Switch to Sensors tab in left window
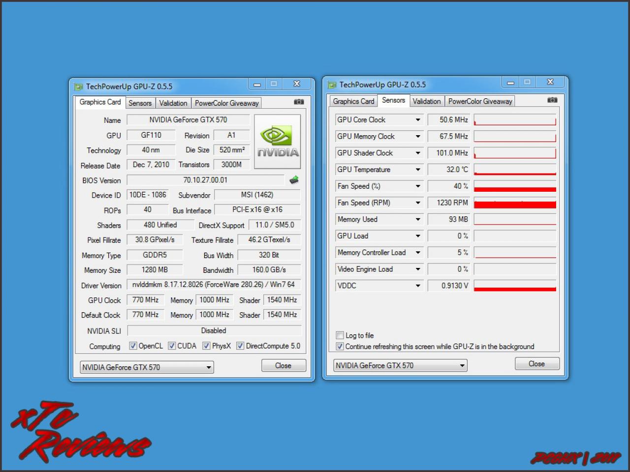Viewport: 630px width, 472px height. point(140,103)
